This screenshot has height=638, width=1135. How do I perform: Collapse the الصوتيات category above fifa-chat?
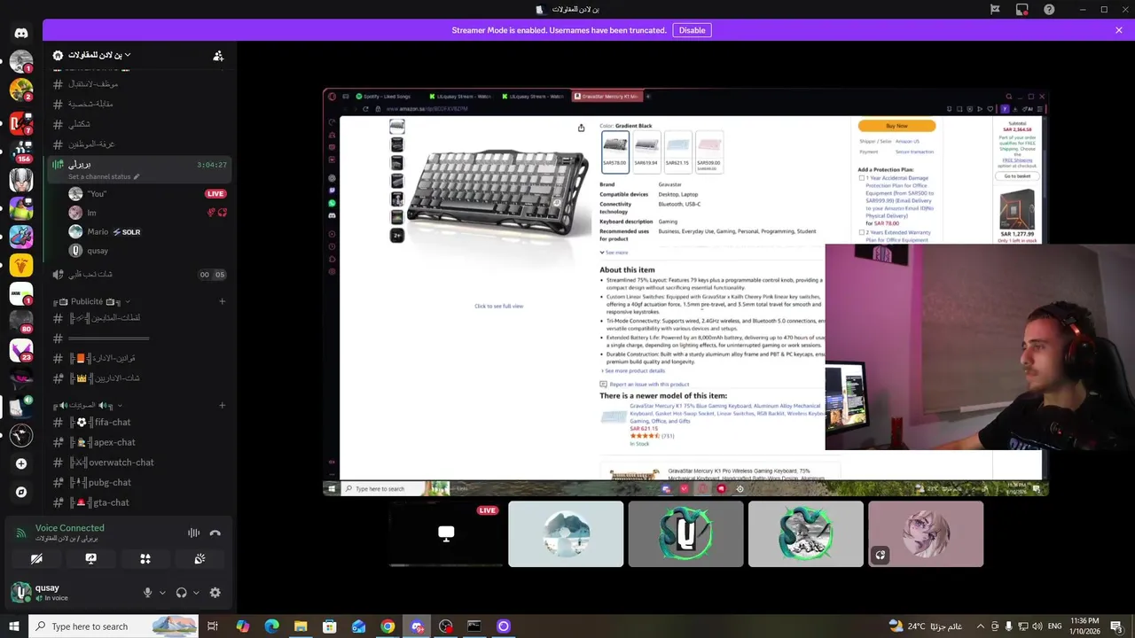tap(88, 405)
